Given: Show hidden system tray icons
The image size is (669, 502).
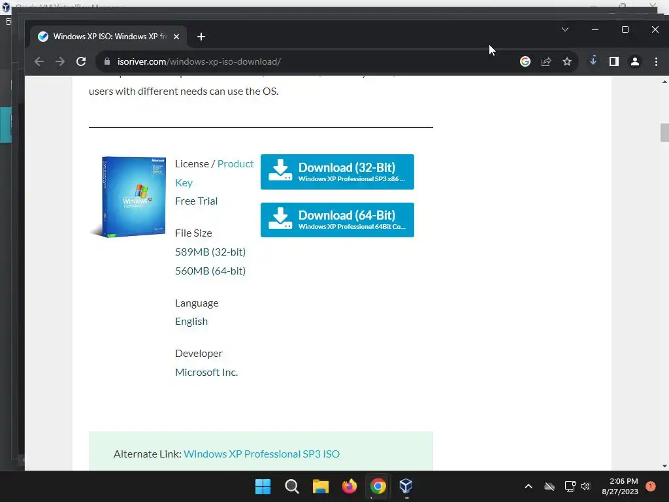Looking at the screenshot, I should (x=528, y=486).
